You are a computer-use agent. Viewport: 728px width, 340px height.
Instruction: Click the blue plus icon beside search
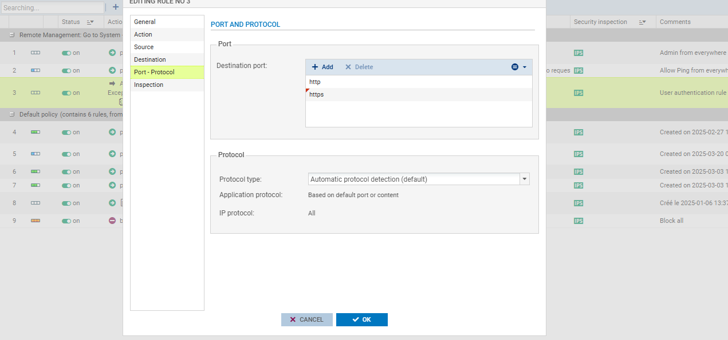(115, 7)
